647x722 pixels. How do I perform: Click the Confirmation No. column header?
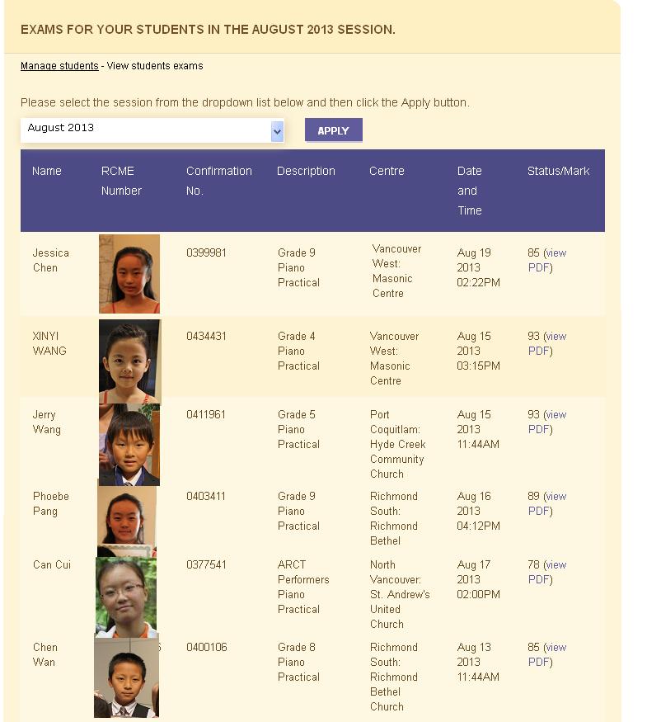pyautogui.click(x=218, y=181)
